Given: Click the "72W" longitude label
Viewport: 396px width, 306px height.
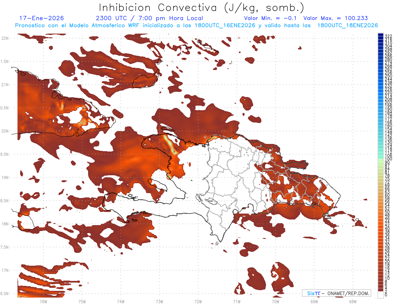Looking at the screenshot, I should coord(198,301).
